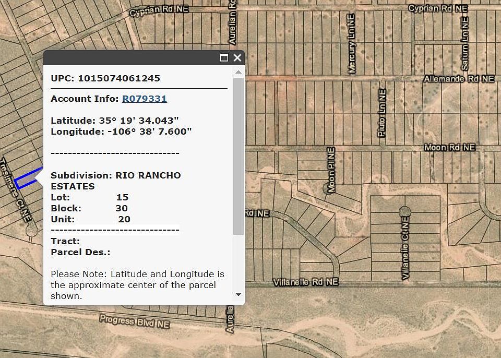The image size is (501, 358).
Task: Click the popup scrollbar up arrow
Action: [238, 72]
